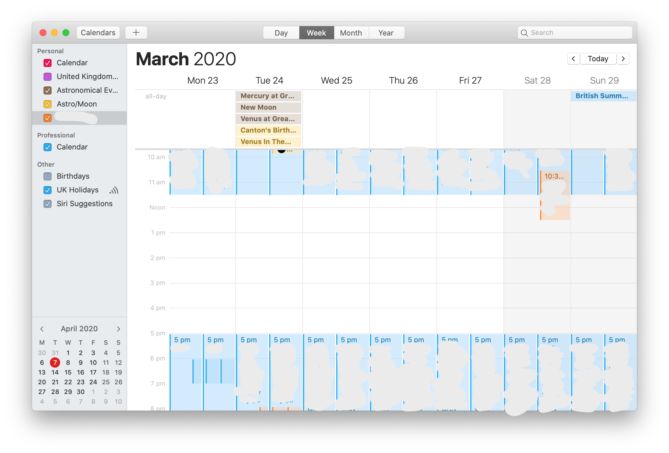Click the search magnifier icon
The image size is (669, 453).
pyautogui.click(x=524, y=33)
